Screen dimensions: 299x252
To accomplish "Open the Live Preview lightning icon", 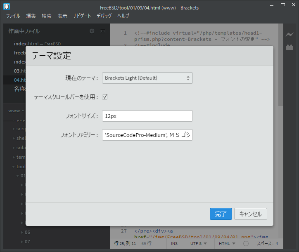I will click(x=290, y=35).
